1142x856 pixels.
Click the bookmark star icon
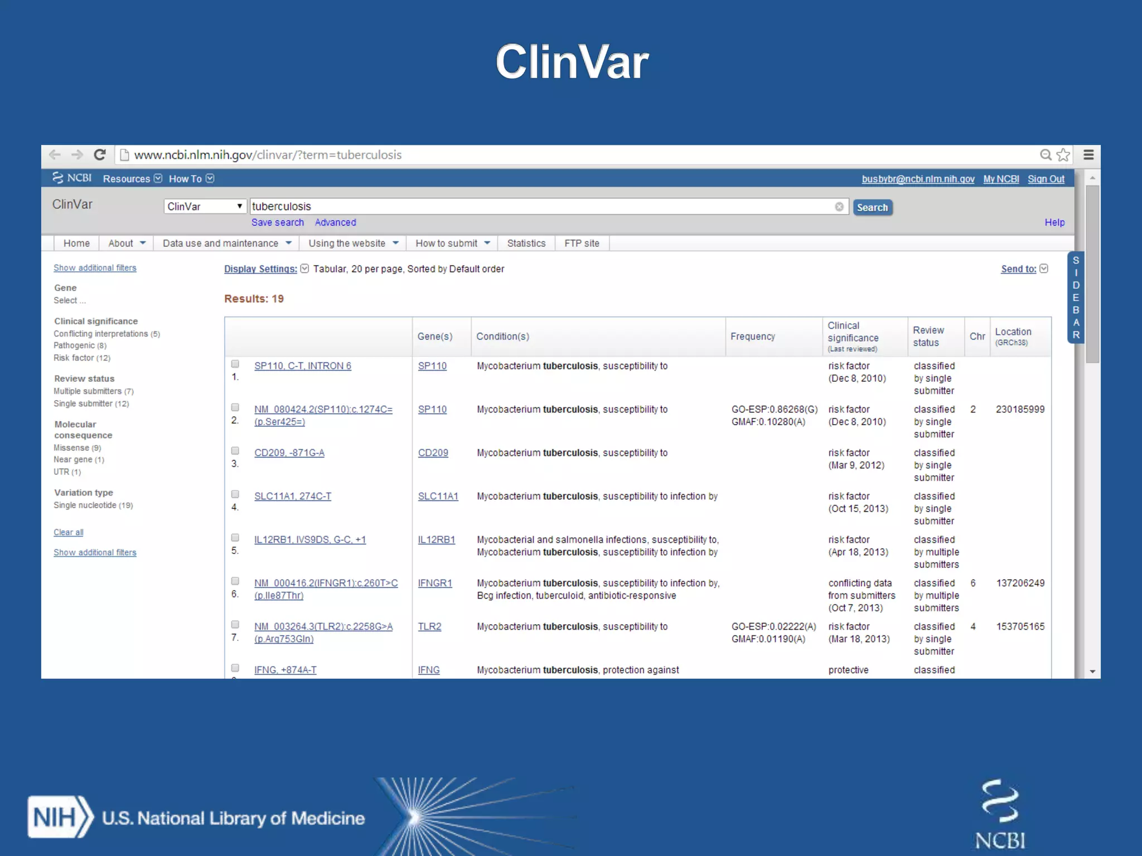point(1063,155)
